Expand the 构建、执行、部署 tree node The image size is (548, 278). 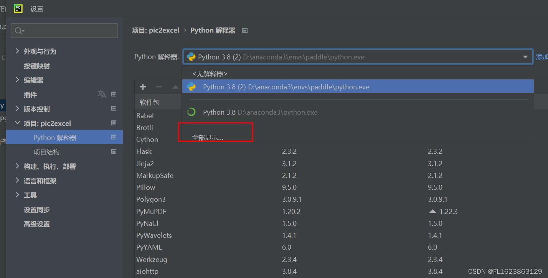pyautogui.click(x=17, y=166)
